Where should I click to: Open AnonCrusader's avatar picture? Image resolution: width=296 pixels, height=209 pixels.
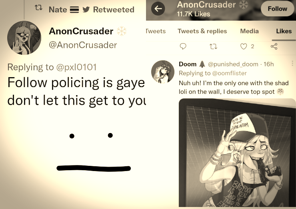(x=24, y=38)
